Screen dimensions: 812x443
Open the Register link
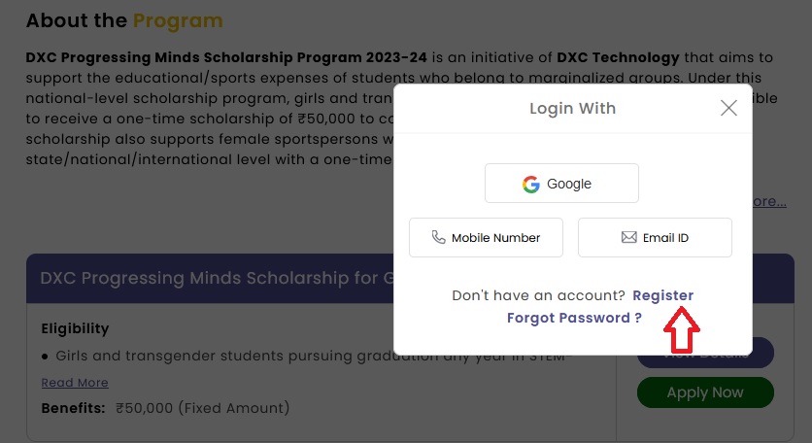662,295
